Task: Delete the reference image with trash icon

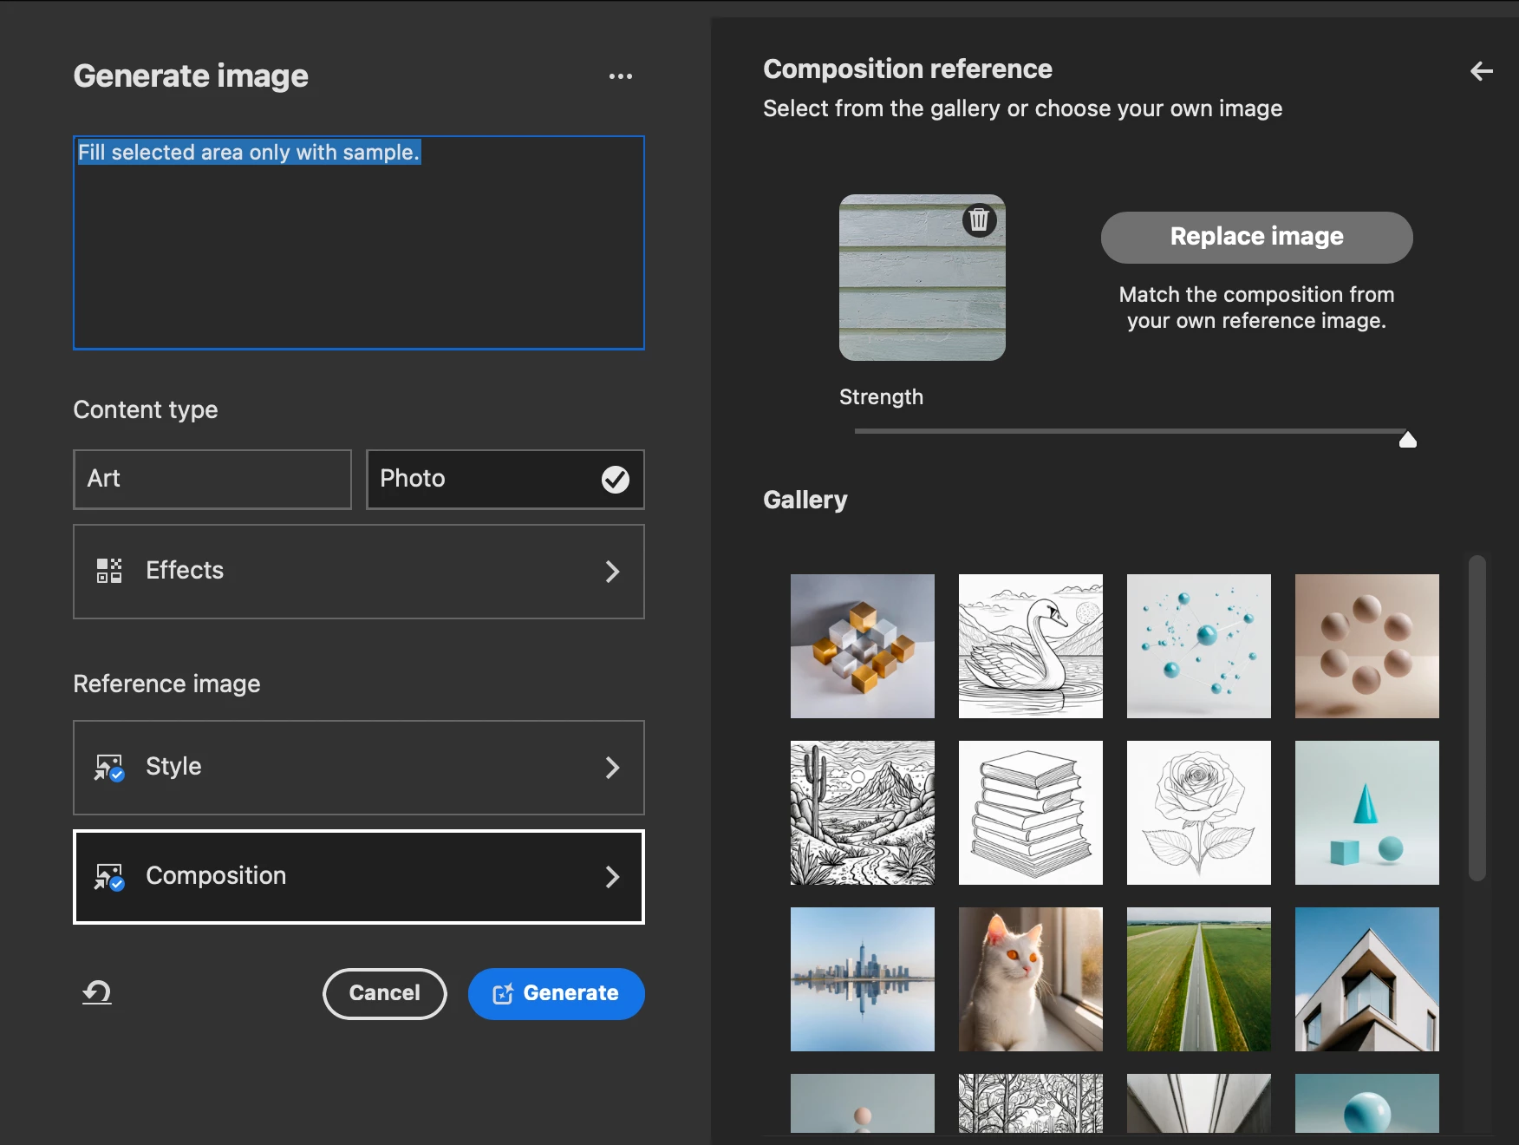Action: coord(979,220)
